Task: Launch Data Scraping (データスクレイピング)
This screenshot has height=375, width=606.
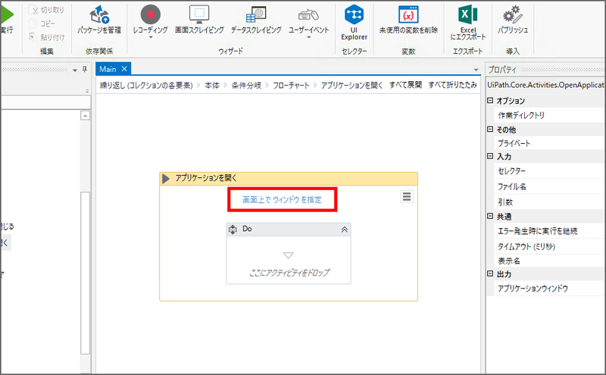Action: click(x=256, y=20)
